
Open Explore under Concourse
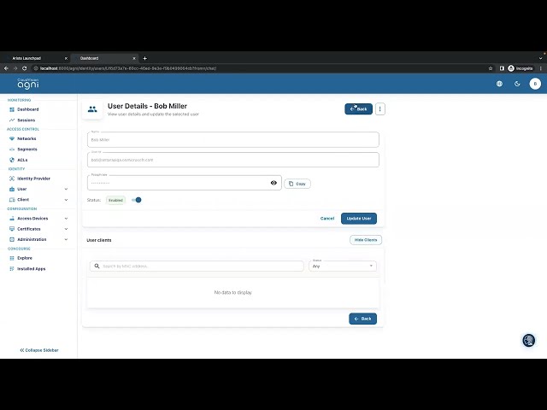coord(25,258)
